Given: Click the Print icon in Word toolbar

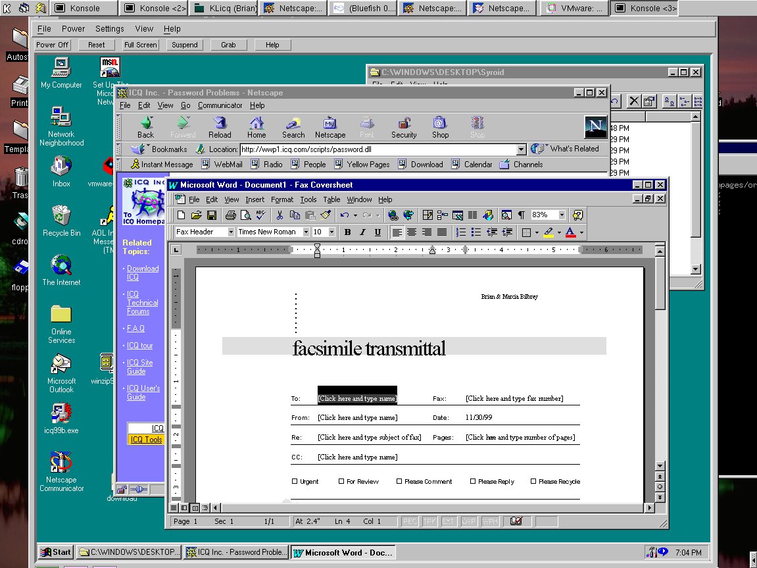Looking at the screenshot, I should 231,215.
